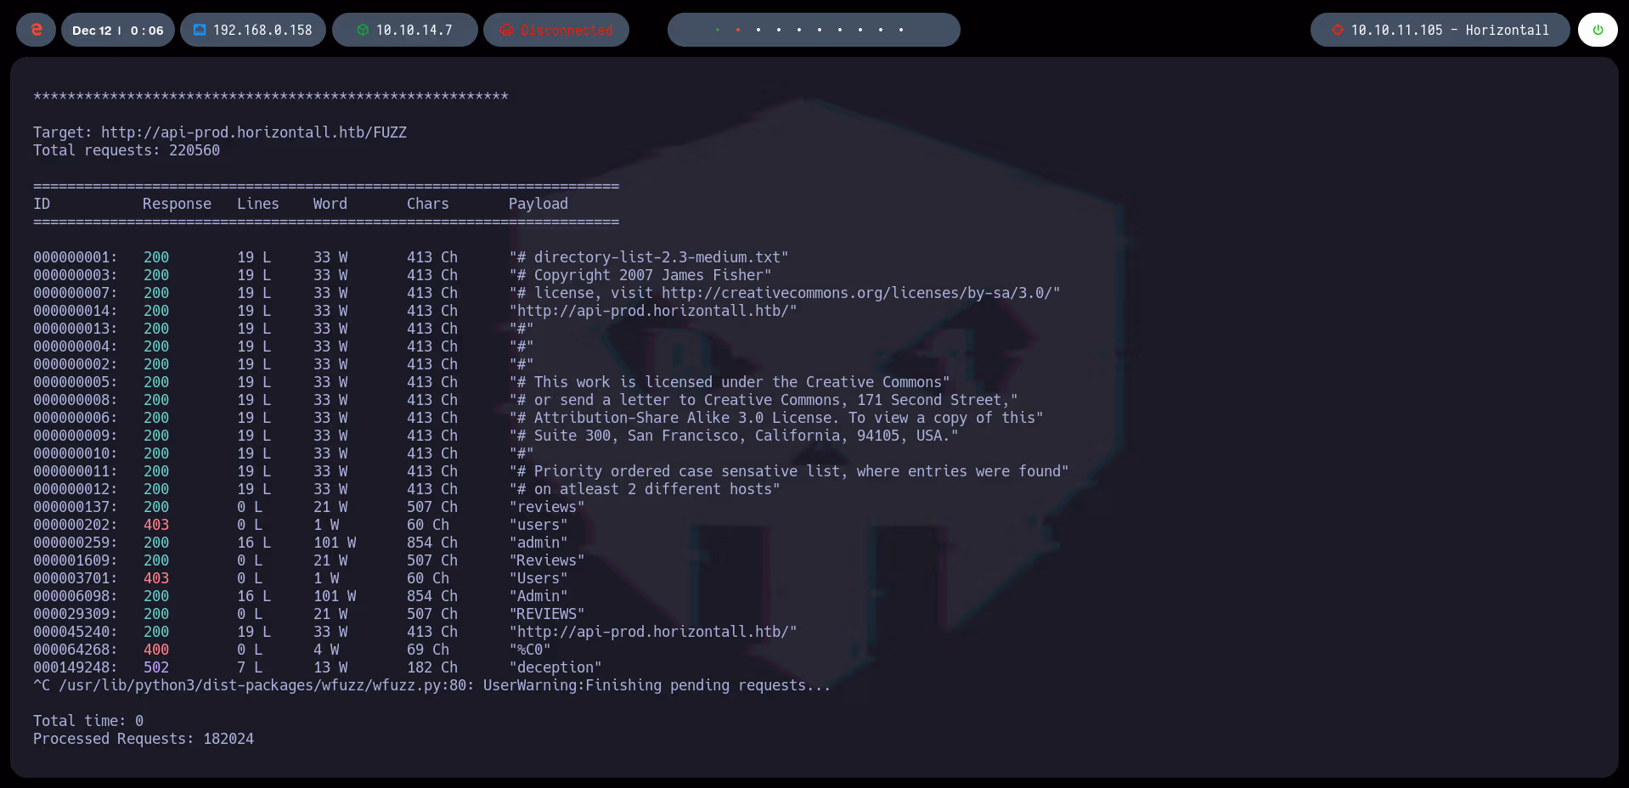This screenshot has height=788, width=1629.
Task: Open the 10.10.14.7 VPN address pill
Action: [x=404, y=29]
